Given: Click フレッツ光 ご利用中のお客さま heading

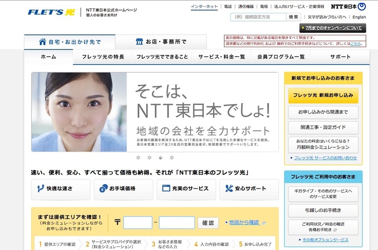Looking at the screenshot, I should click(x=323, y=177).
